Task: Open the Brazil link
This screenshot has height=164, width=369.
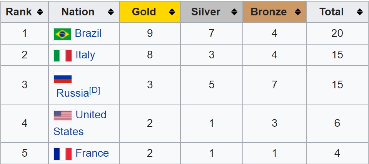Action: pyautogui.click(x=88, y=33)
